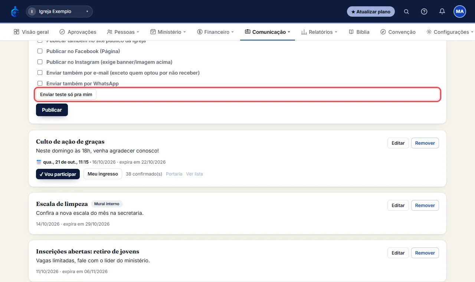Open the MA user avatar
Image resolution: width=475 pixels, height=282 pixels.
click(x=460, y=12)
